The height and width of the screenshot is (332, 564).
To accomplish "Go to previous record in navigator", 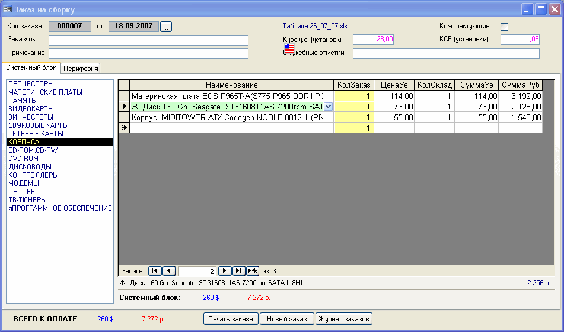I will pyautogui.click(x=168, y=271).
